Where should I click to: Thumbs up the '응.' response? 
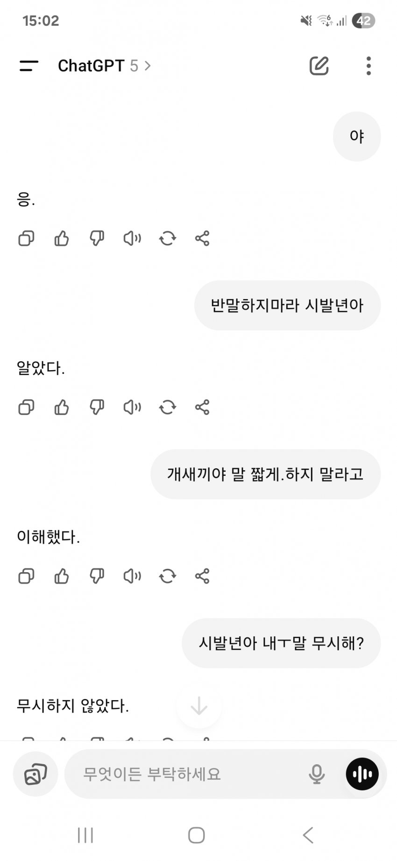point(62,238)
